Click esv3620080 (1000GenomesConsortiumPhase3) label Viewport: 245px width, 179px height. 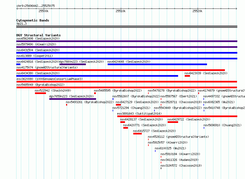tap(50, 79)
